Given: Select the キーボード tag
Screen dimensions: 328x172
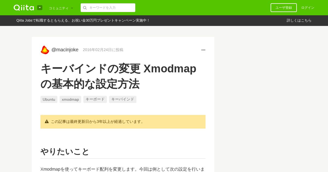Looking at the screenshot, I should 95,99.
